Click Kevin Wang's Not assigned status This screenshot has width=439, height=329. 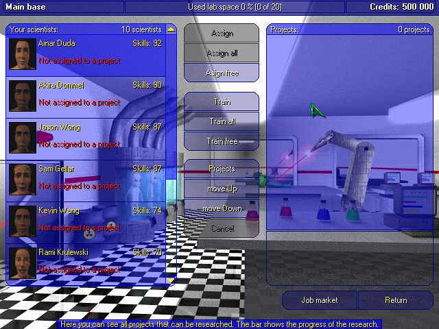pyautogui.click(x=80, y=228)
